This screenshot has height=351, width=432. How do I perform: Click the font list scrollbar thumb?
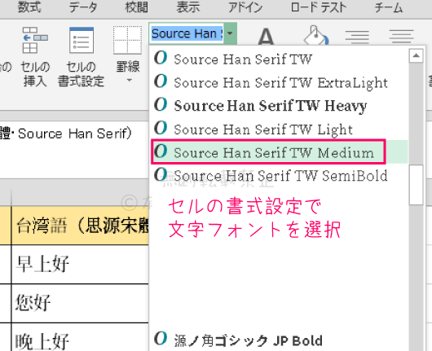tap(416, 185)
